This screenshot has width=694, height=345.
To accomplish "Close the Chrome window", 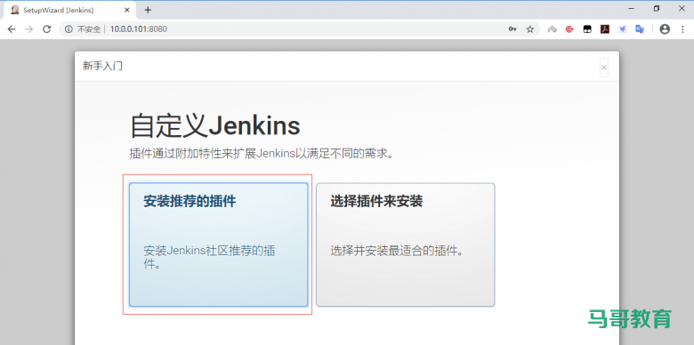I will click(682, 8).
